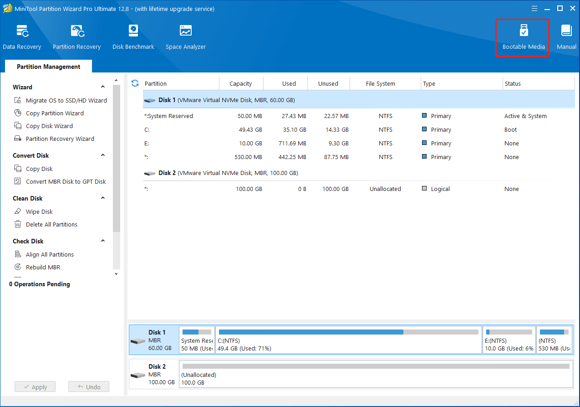Collapse the Check Disk section
This screenshot has width=580, height=407.
[x=103, y=241]
